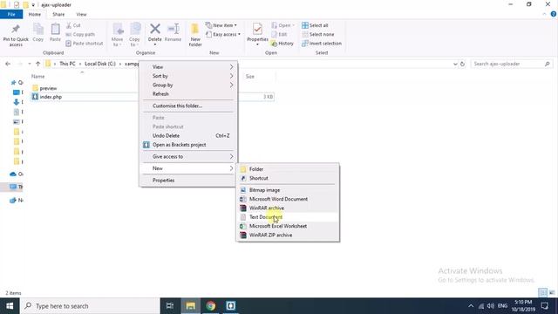Collapse the ribbon chevron

tap(544, 14)
